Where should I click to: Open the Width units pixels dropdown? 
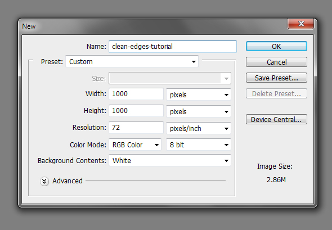point(199,94)
